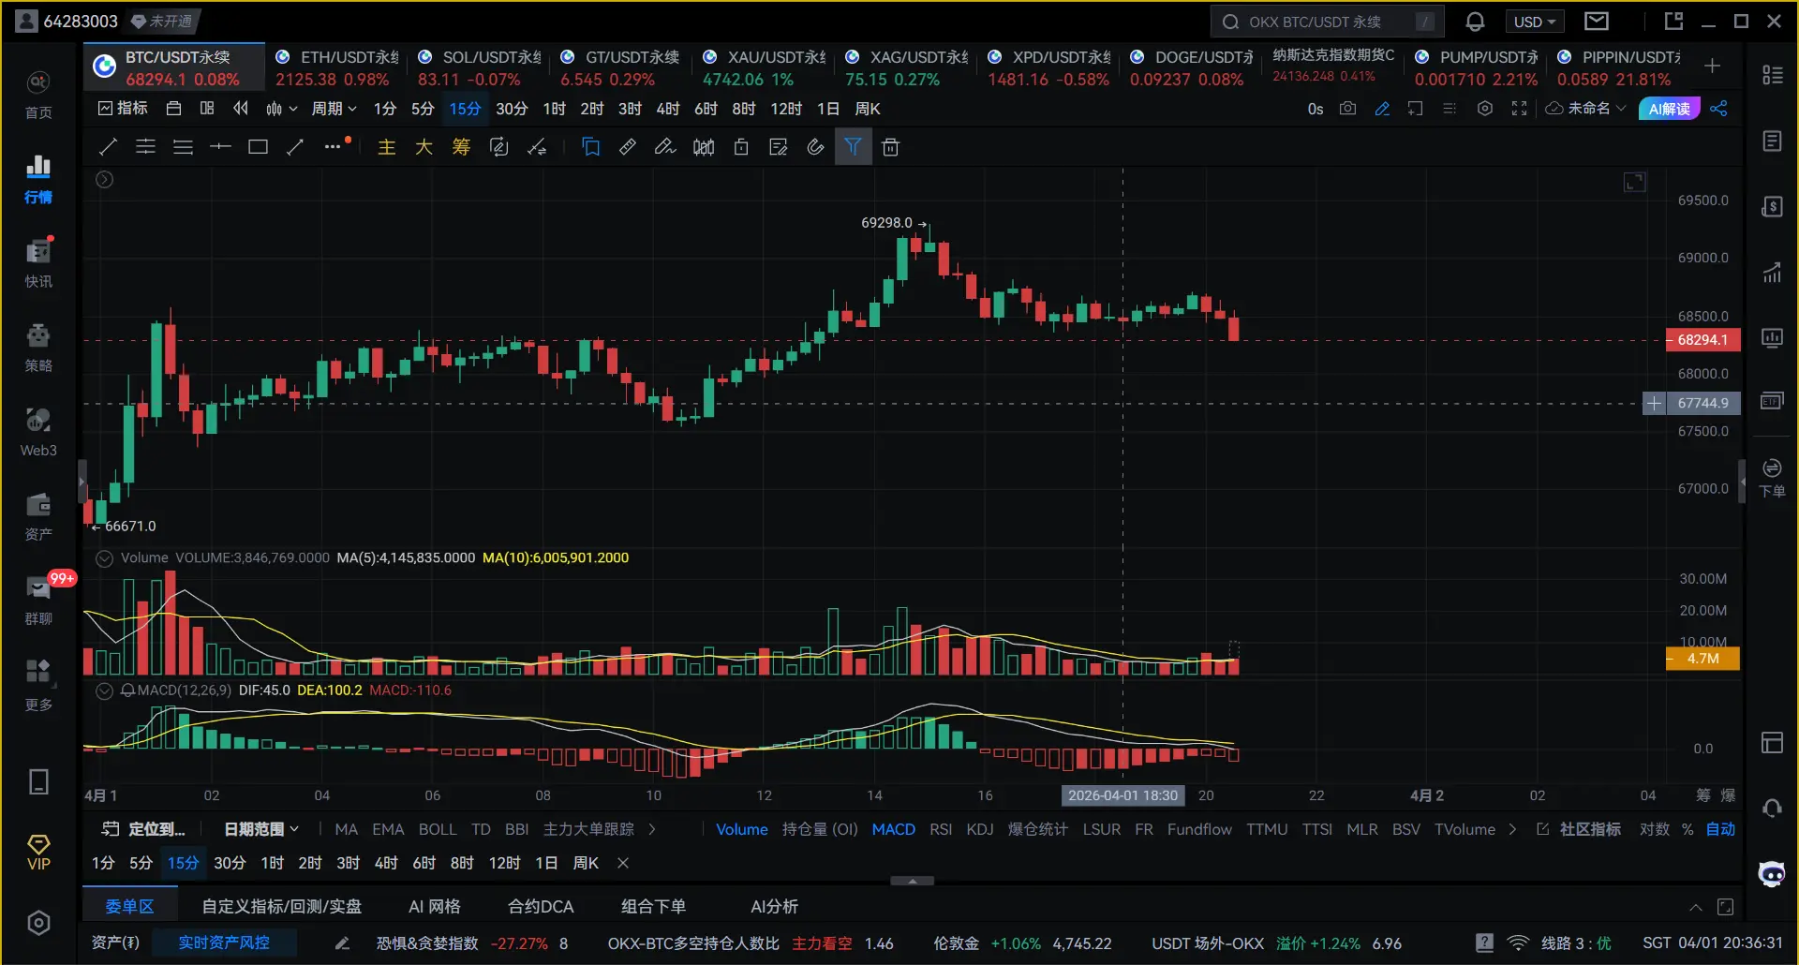The image size is (1799, 965).
Task: Select the horizontal line drawing tool
Action: pos(220,147)
